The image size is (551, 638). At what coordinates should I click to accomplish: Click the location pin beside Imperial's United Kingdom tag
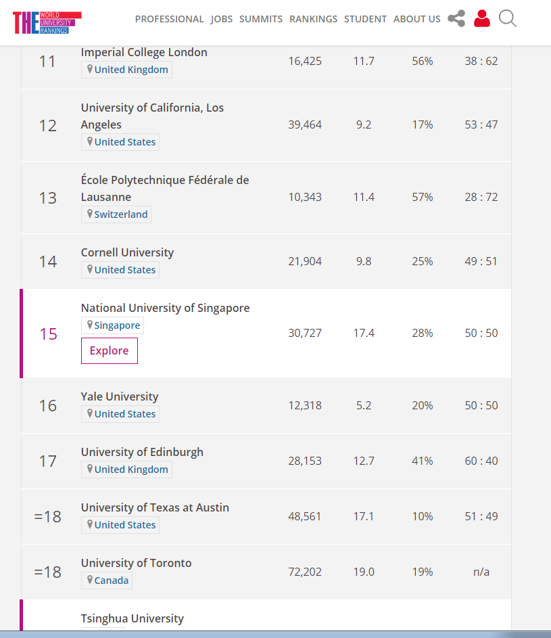click(90, 69)
